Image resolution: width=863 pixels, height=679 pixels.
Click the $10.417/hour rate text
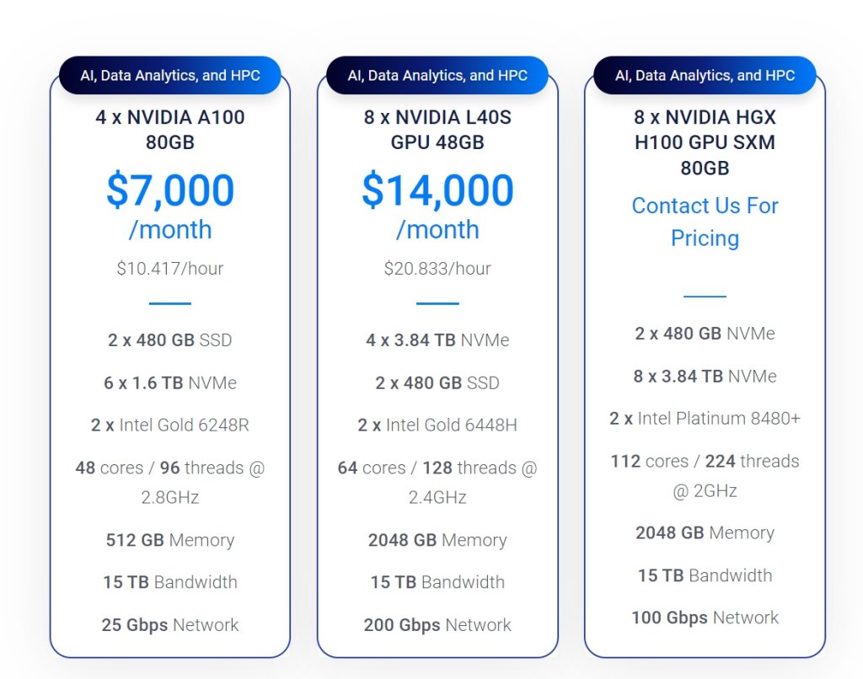click(170, 269)
